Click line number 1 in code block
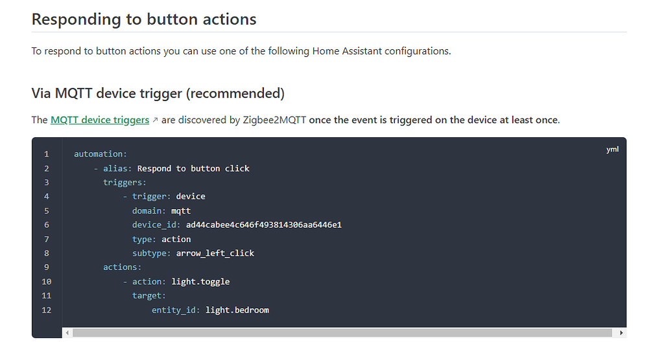The width and height of the screenshot is (664, 347). (47, 154)
